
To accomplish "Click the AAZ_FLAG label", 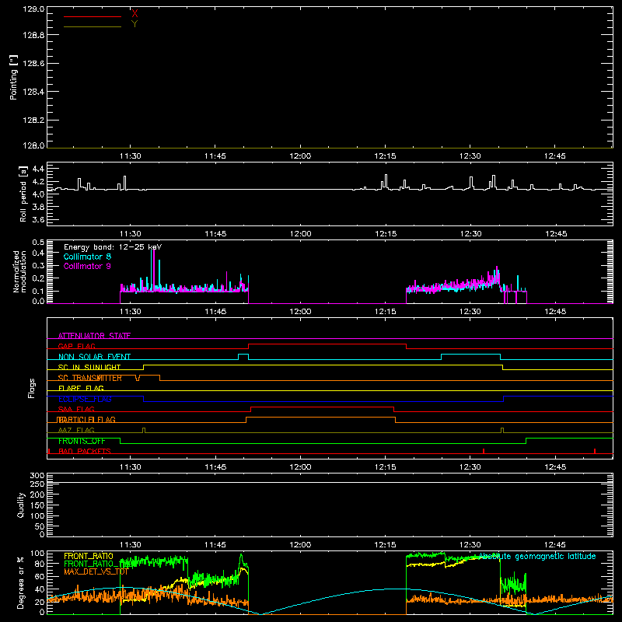I will coord(76,430).
